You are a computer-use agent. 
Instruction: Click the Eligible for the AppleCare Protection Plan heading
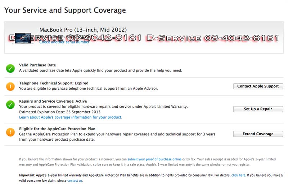pyautogui.click(x=57, y=129)
